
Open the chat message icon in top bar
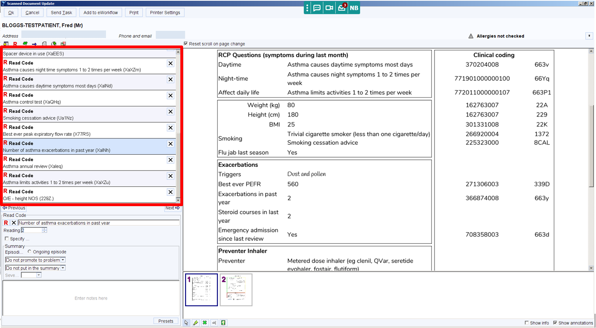[317, 8]
